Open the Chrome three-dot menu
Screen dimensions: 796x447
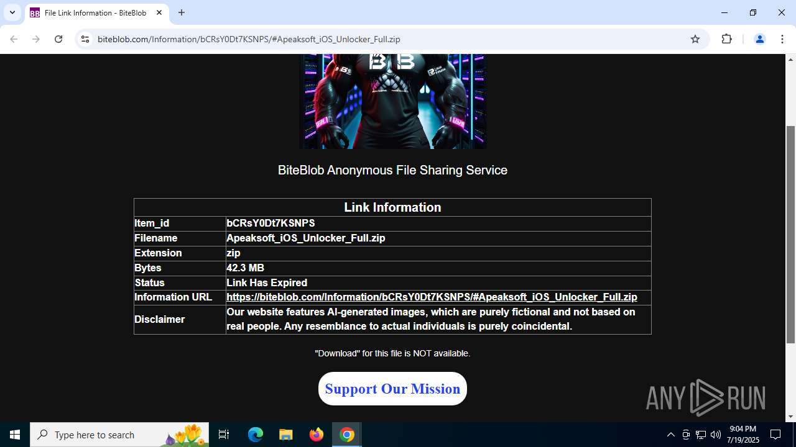click(782, 39)
